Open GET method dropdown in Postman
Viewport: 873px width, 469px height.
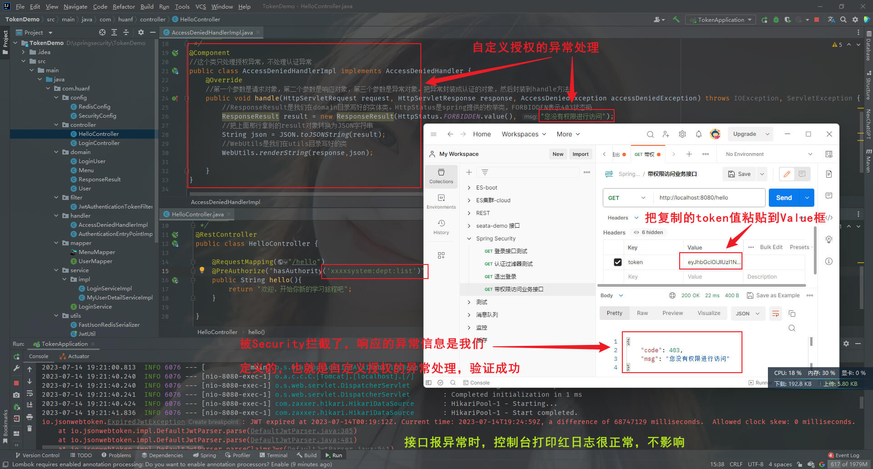[x=628, y=198]
